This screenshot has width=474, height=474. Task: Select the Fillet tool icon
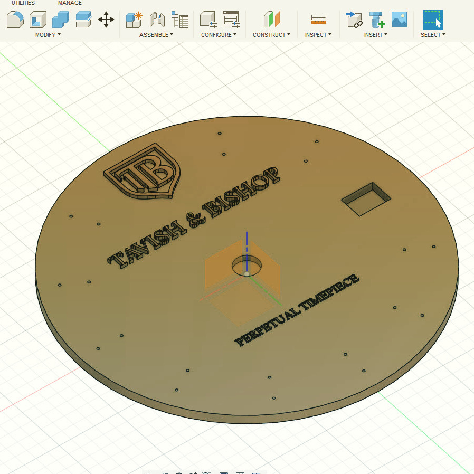coord(15,20)
